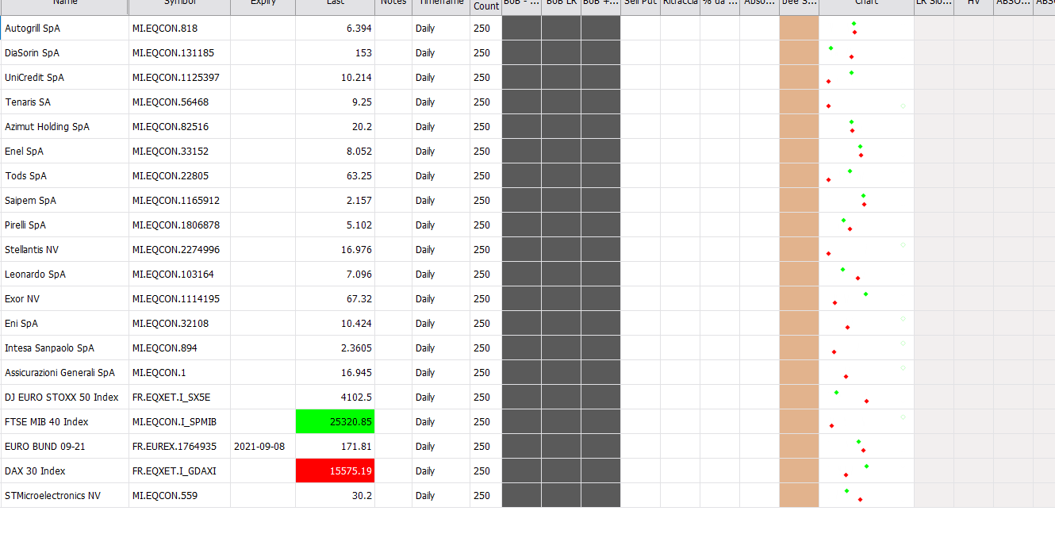The image size is (1055, 557).
Task: Click symbol MI.EQCON.559 for STMicroelectronics
Action: point(165,496)
